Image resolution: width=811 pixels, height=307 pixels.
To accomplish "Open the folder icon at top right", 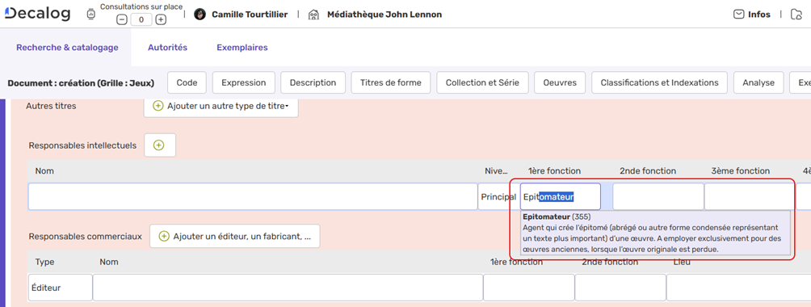I will point(796,15).
